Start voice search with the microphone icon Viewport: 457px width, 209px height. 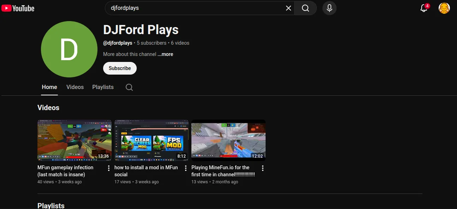coord(330,8)
